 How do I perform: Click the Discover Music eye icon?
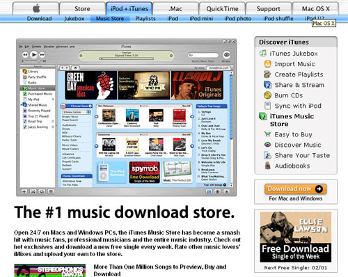[x=267, y=145]
